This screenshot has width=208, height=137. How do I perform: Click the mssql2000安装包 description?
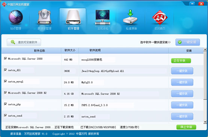pos(92,60)
